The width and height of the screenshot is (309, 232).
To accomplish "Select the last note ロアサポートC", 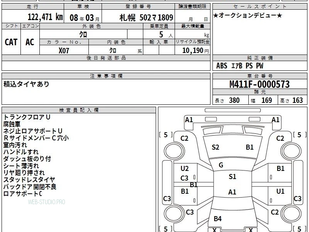I will tap(23, 194).
